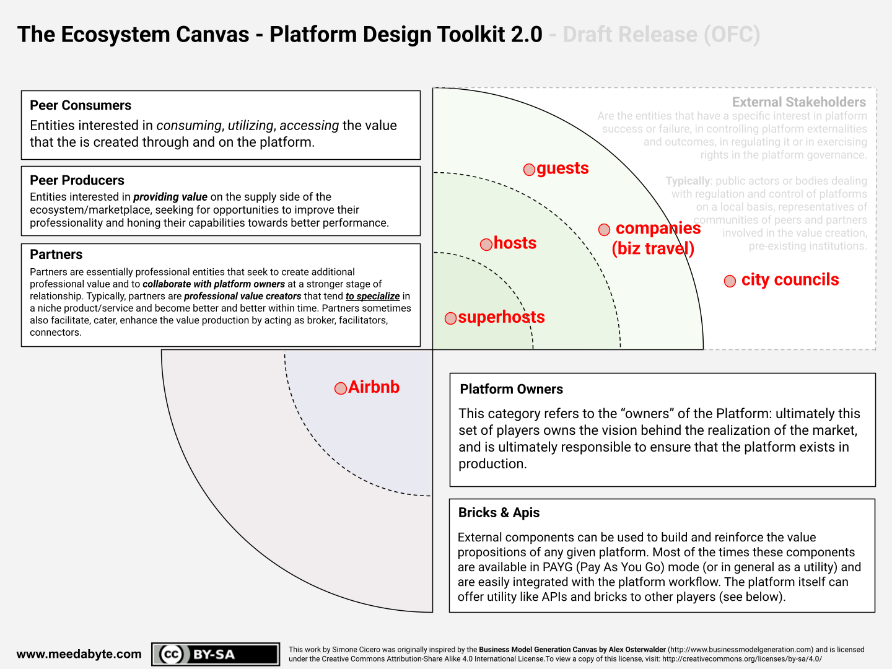Click the External Stakeholders heading
This screenshot has width=892, height=669.
point(799,102)
